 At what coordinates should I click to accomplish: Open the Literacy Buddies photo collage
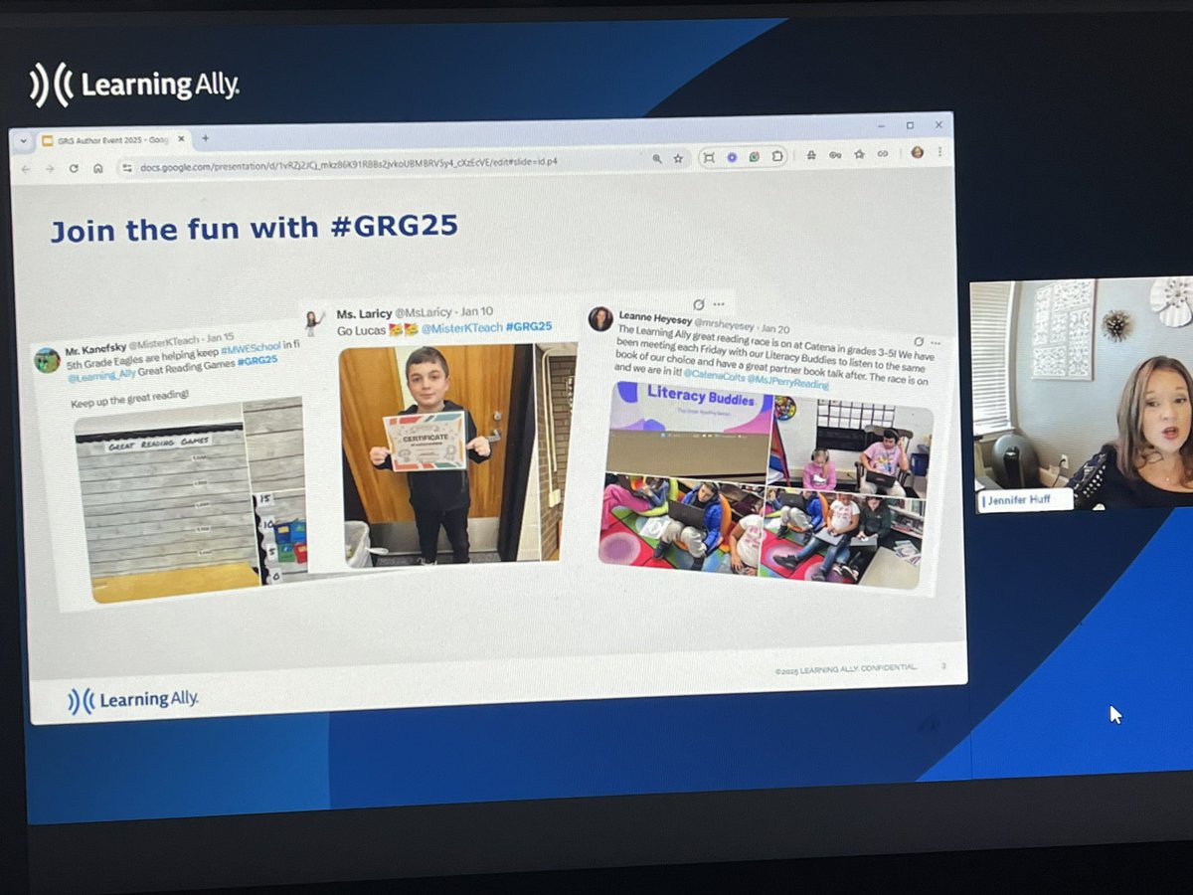[x=765, y=484]
